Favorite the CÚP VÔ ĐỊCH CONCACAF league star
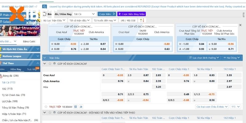The height and width of the screenshot is (123, 246). (50, 64)
